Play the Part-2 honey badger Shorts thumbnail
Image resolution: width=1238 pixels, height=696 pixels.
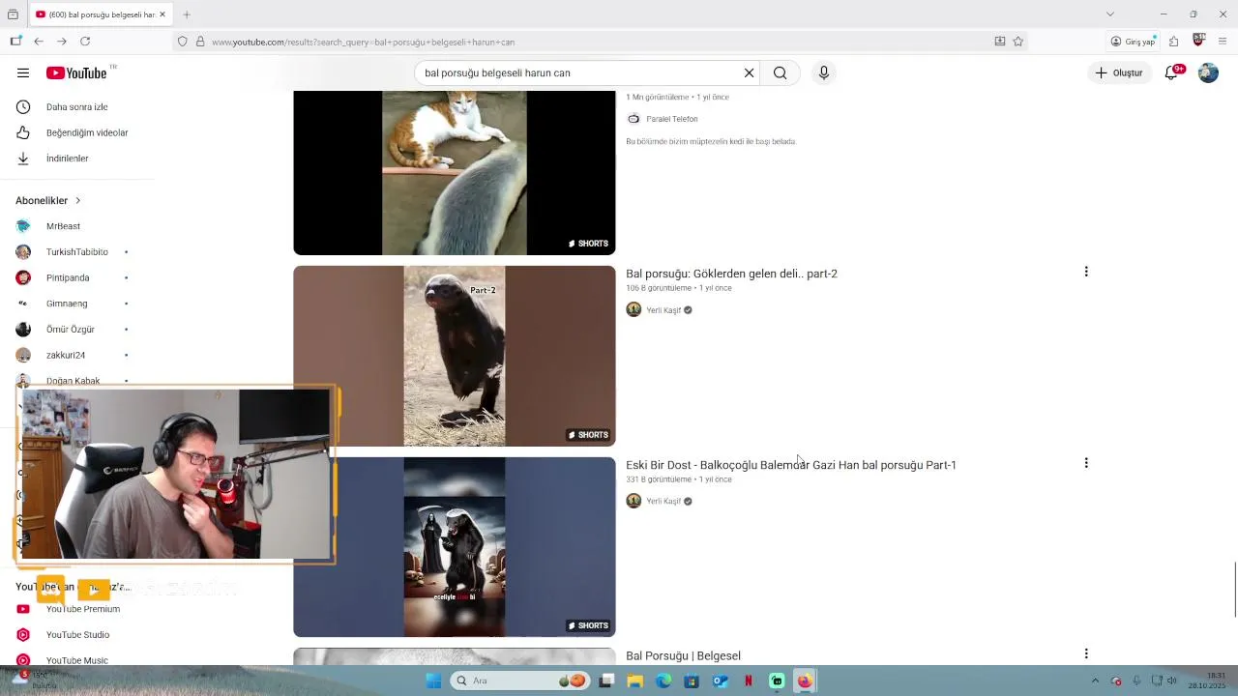click(455, 356)
